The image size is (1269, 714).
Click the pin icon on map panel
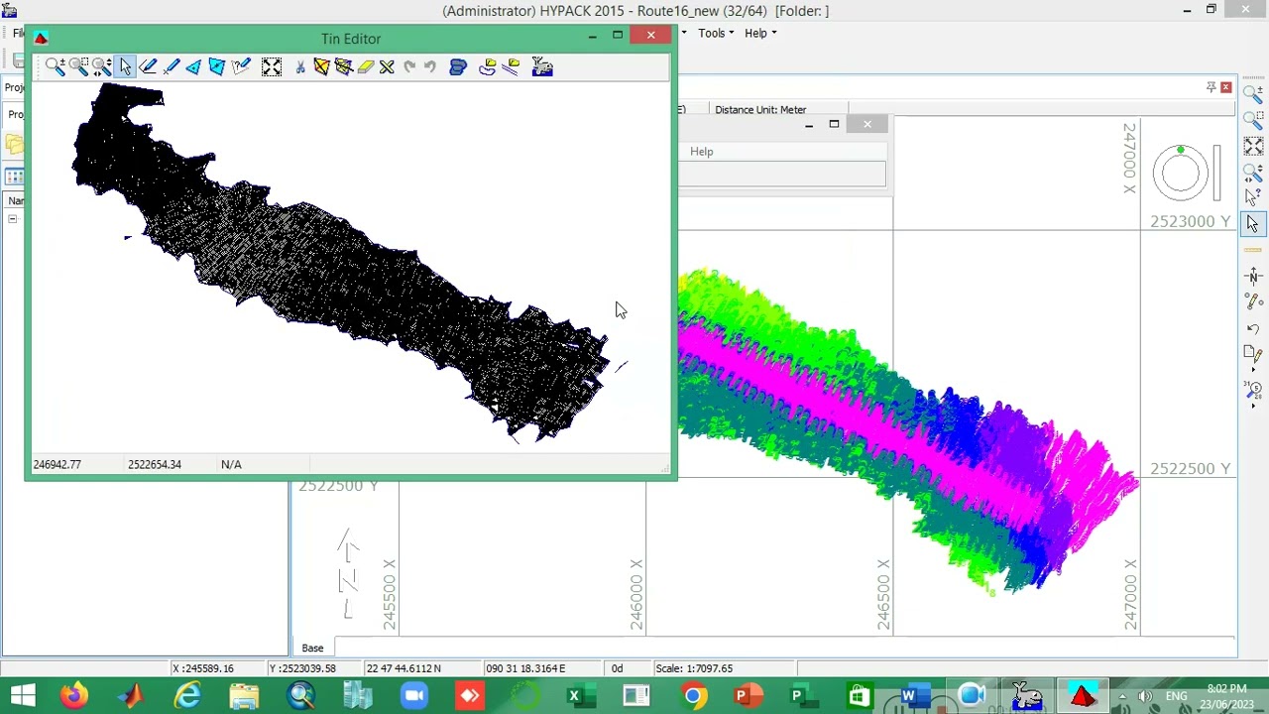click(x=1211, y=87)
